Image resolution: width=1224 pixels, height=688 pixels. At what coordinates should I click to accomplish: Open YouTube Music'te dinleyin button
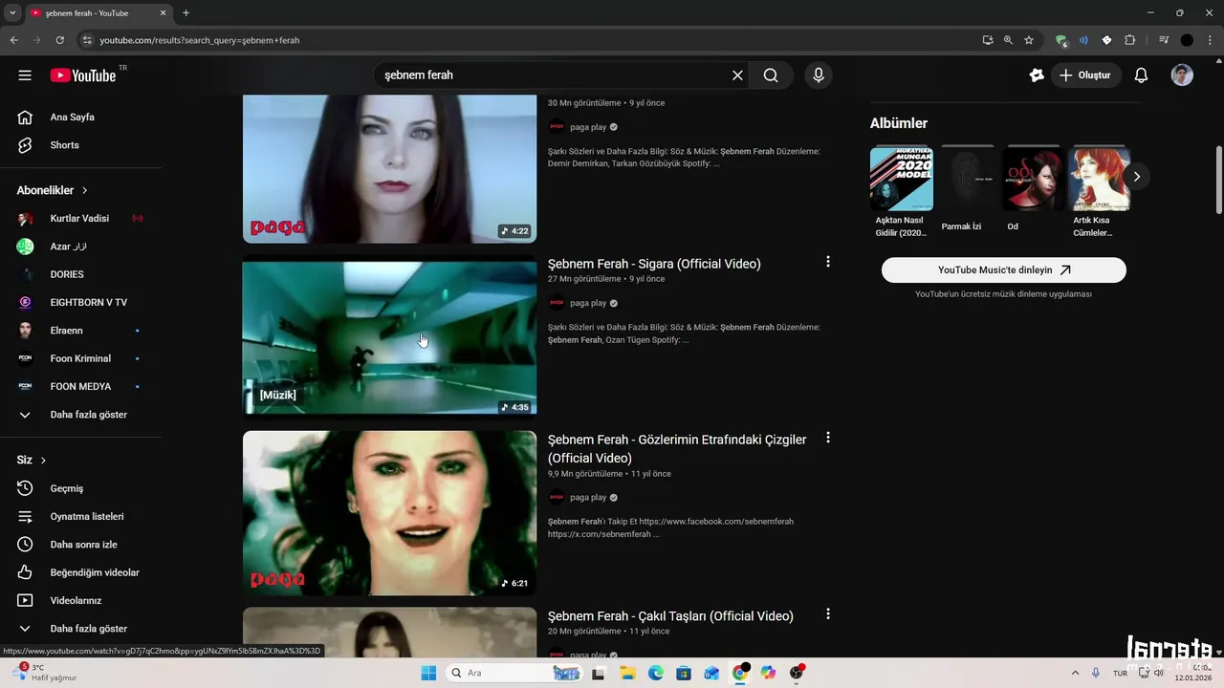pos(1004,270)
